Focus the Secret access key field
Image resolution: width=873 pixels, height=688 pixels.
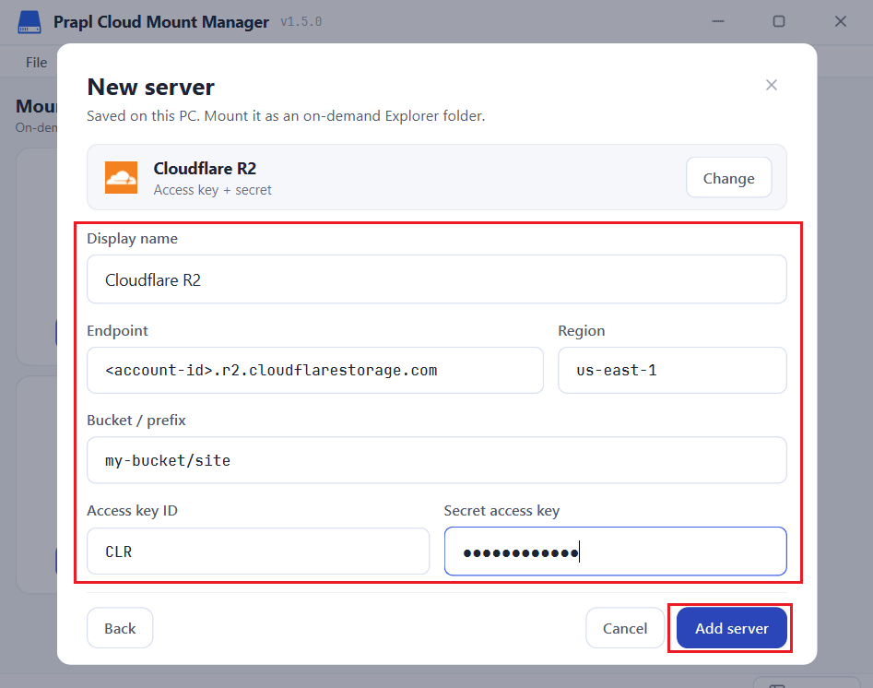[x=615, y=551]
